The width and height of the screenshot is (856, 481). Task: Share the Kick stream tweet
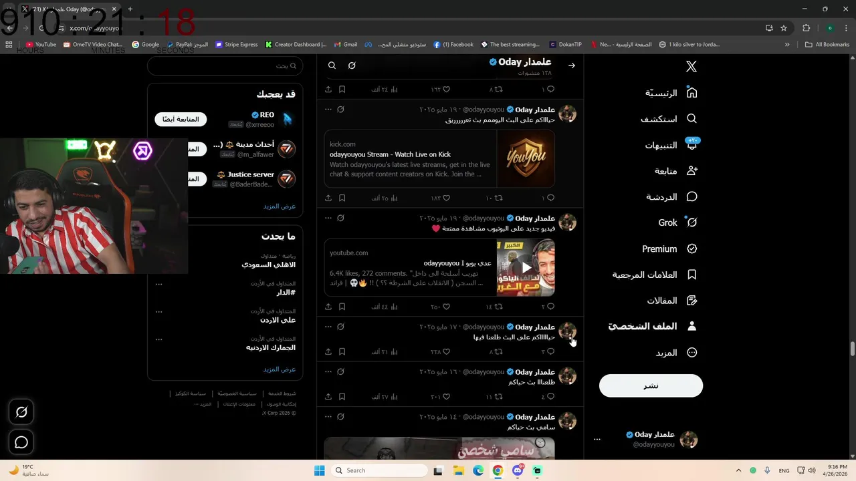point(328,198)
